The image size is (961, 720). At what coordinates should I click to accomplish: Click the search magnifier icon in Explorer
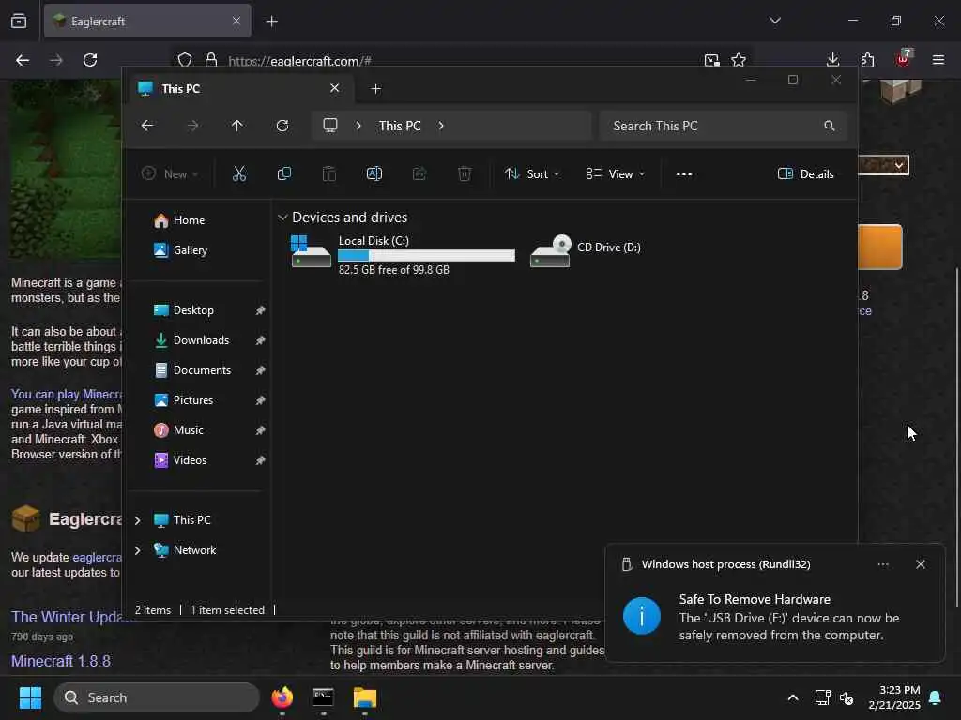pos(830,126)
